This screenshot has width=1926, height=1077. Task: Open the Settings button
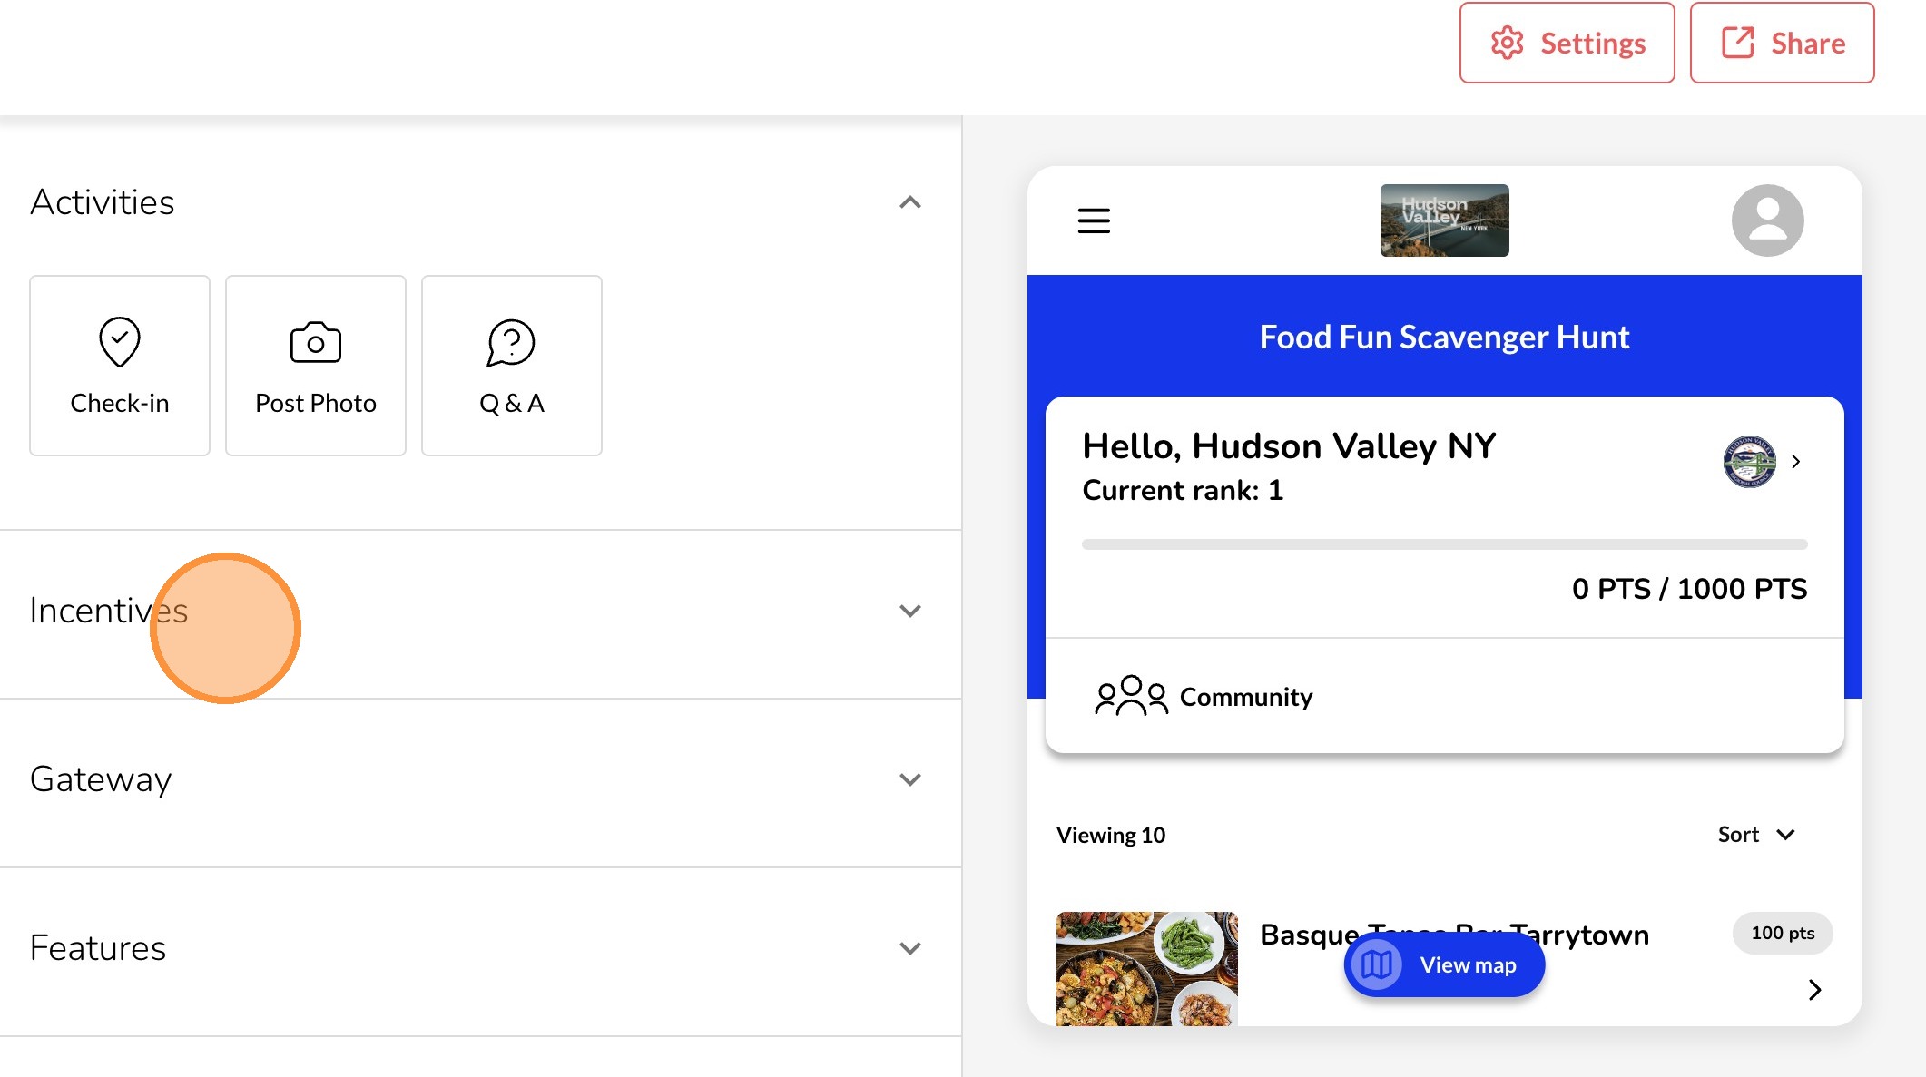tap(1567, 43)
